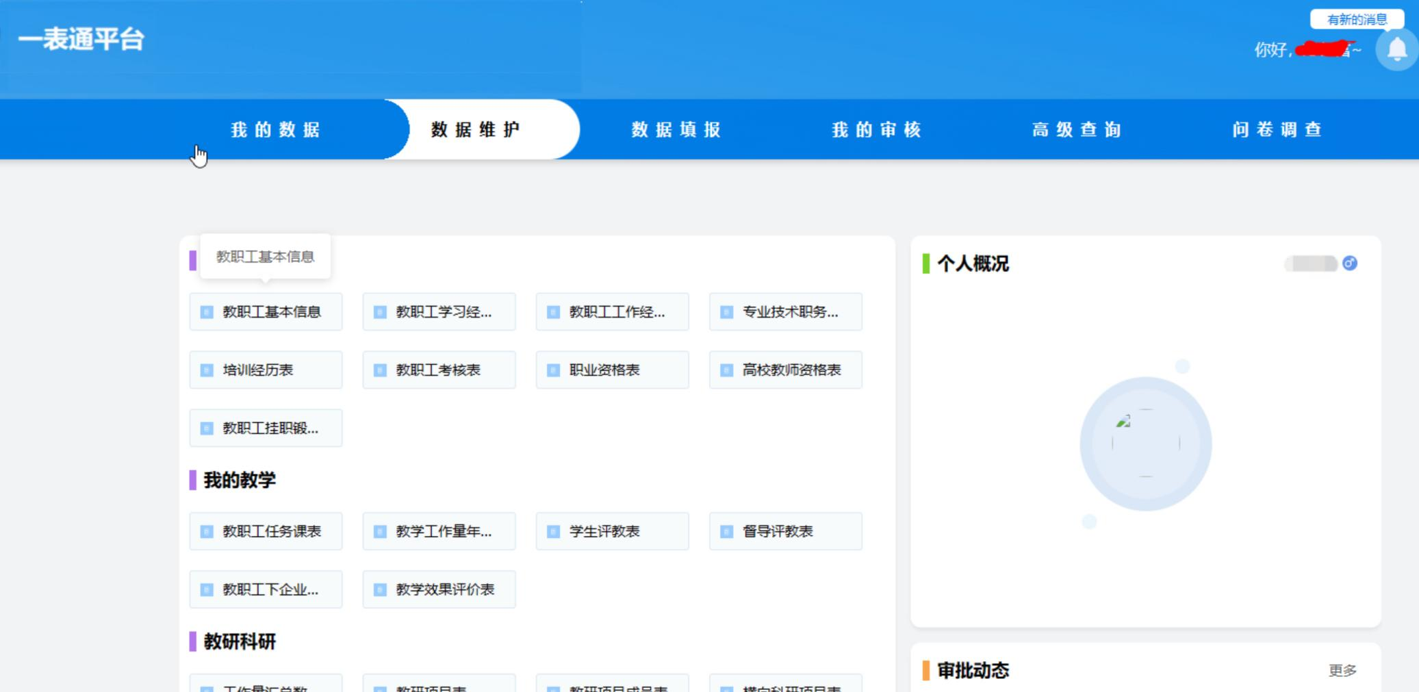Open the 高级查询 tab
Screen dimensions: 1419x692
pyautogui.click(x=1076, y=129)
